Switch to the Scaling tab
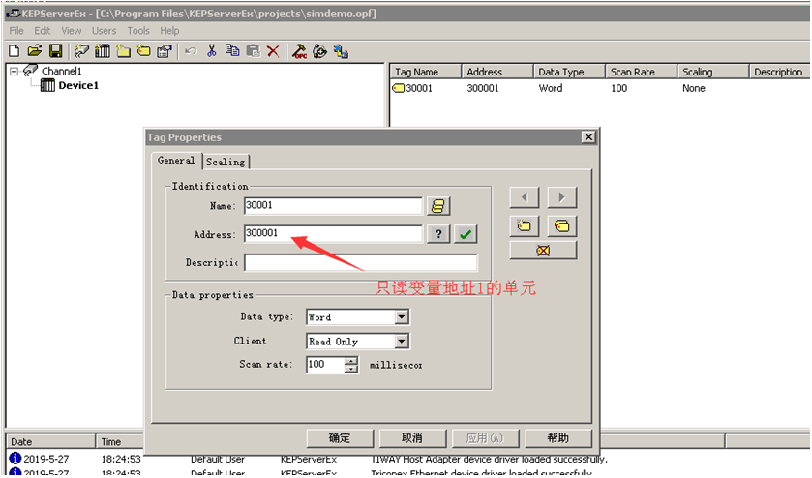Image resolution: width=812 pixels, height=478 pixels. (x=226, y=162)
